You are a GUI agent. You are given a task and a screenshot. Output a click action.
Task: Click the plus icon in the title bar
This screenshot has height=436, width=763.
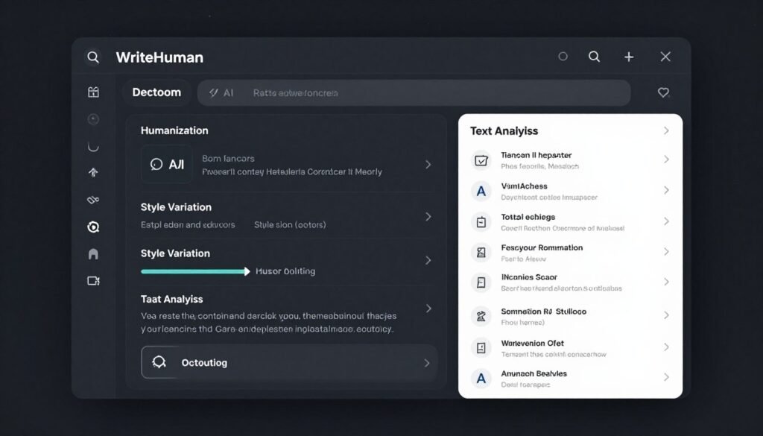coord(628,56)
